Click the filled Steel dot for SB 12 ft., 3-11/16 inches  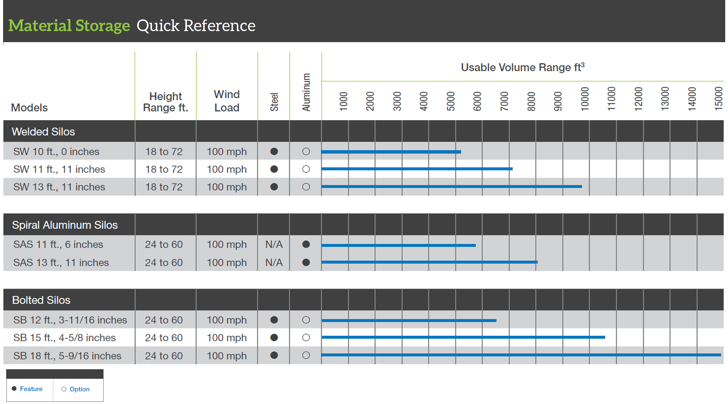tap(274, 320)
